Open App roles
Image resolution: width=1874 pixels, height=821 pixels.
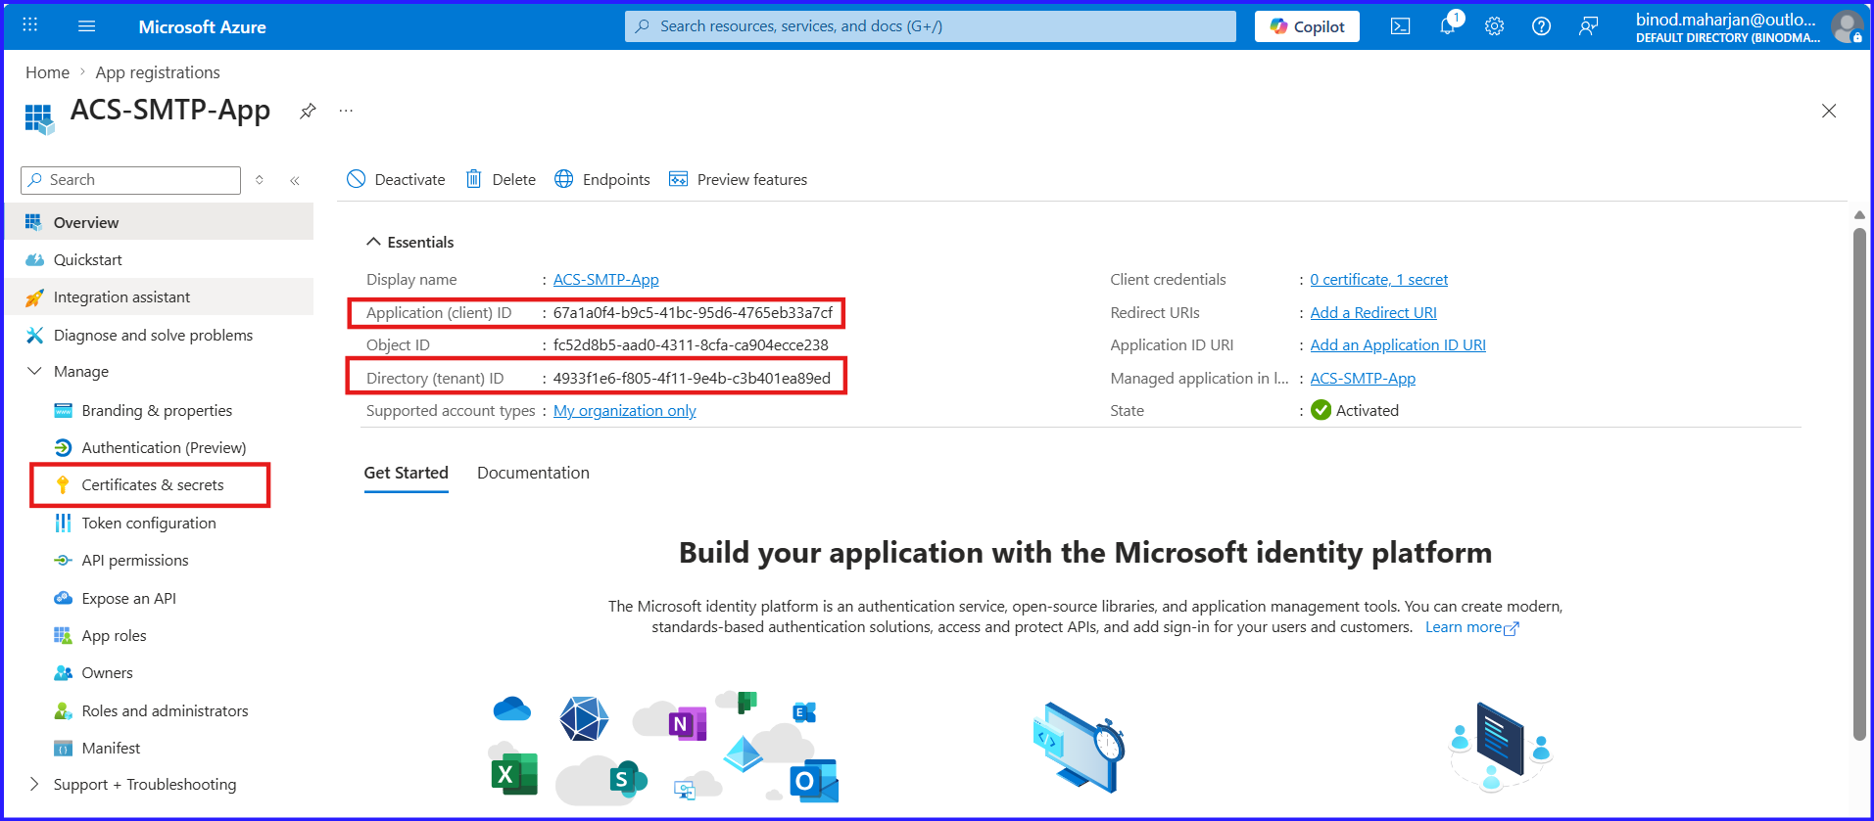pyautogui.click(x=114, y=635)
